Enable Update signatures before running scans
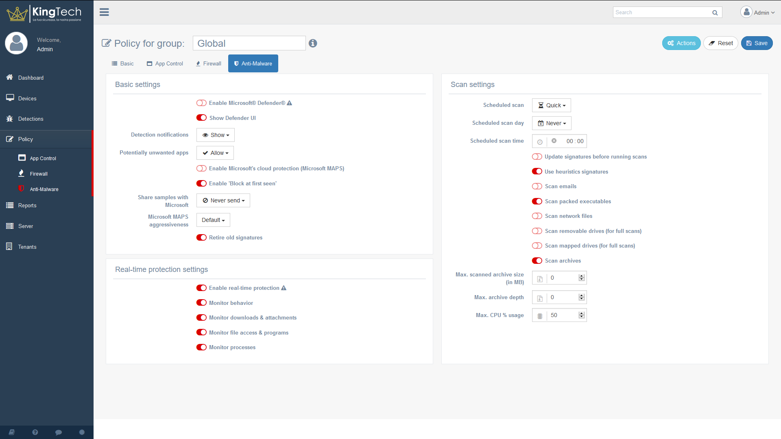Screen dimensions: 781x439 (537, 156)
